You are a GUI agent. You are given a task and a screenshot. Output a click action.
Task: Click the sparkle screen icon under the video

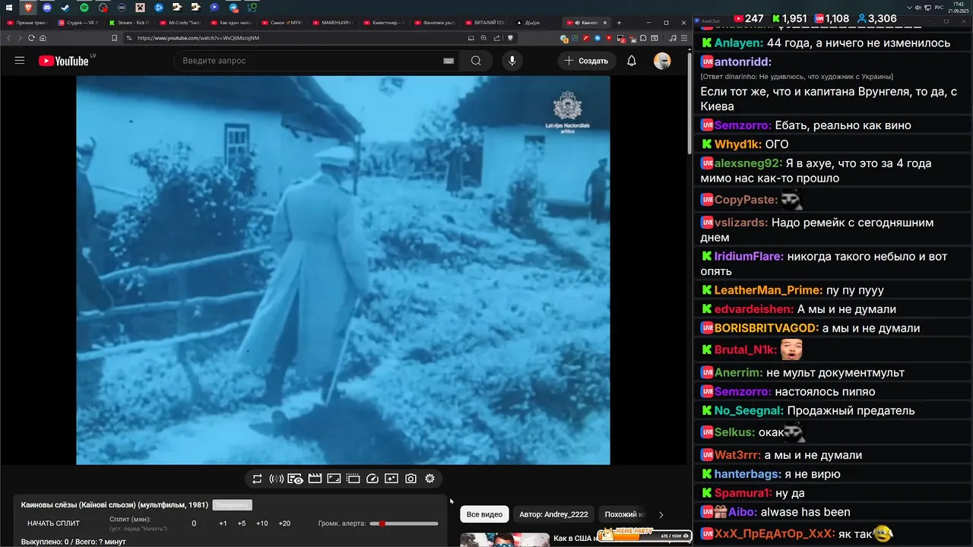pyautogui.click(x=391, y=479)
